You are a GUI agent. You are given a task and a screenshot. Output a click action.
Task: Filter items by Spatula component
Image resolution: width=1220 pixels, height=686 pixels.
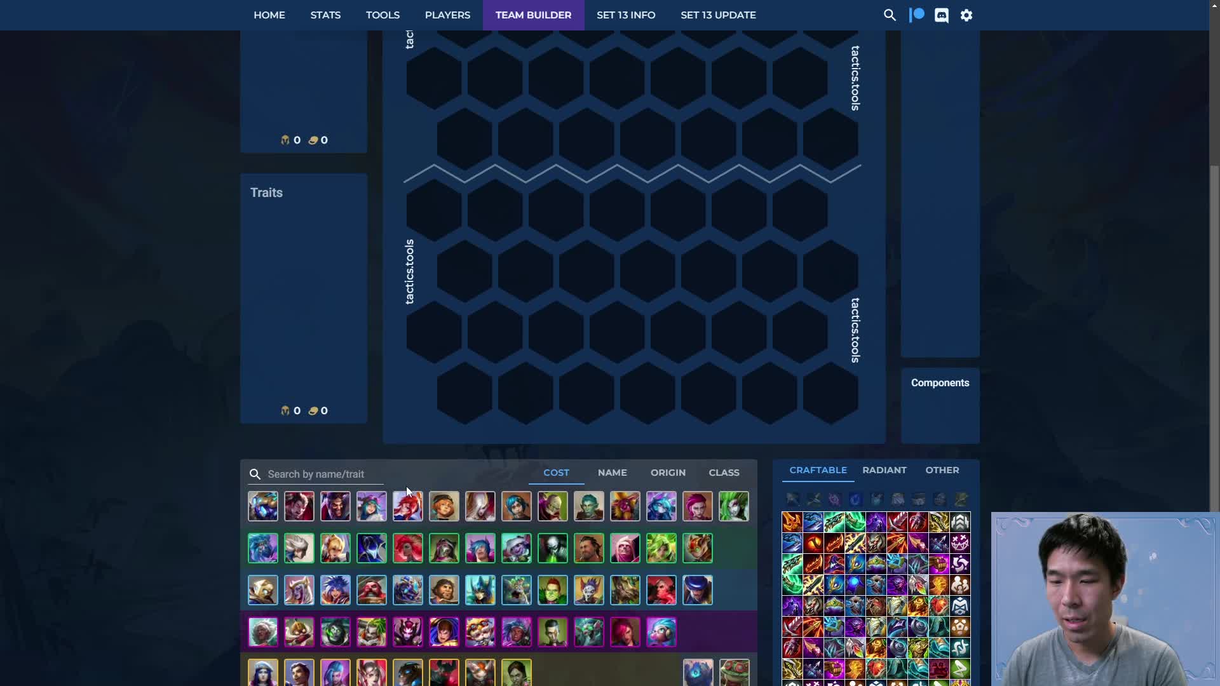point(961,499)
